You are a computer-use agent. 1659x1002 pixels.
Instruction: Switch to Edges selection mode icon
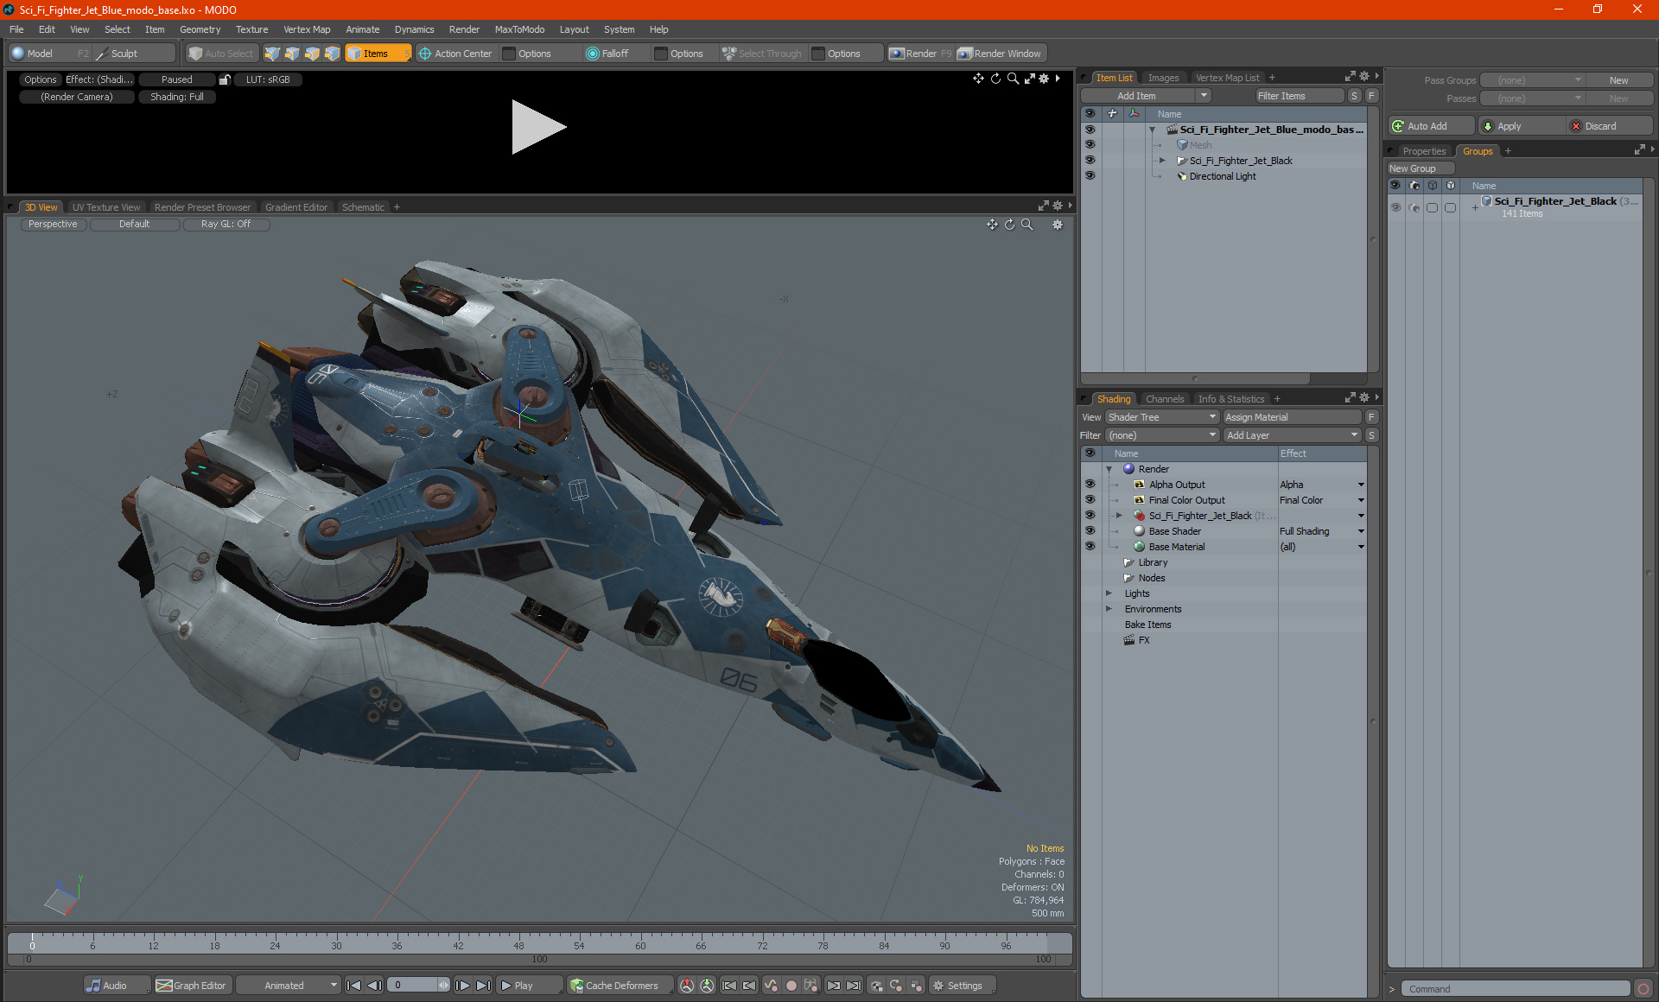(x=292, y=54)
